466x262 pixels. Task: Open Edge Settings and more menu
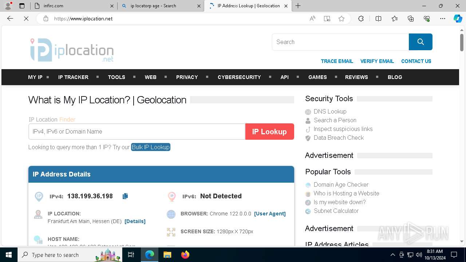(x=443, y=19)
